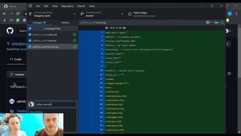
Task: Click the commit author avatar
Action: click(x=31, y=104)
